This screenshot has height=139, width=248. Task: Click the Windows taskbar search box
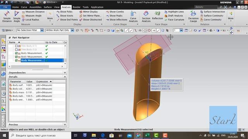(40, 136)
